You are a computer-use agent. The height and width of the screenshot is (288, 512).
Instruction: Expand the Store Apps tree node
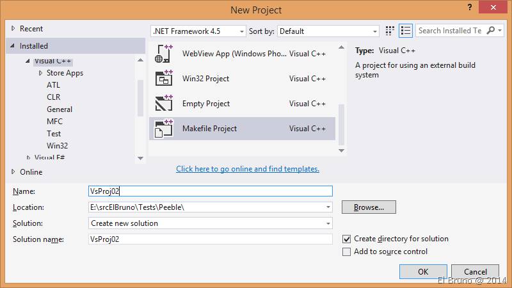click(40, 73)
